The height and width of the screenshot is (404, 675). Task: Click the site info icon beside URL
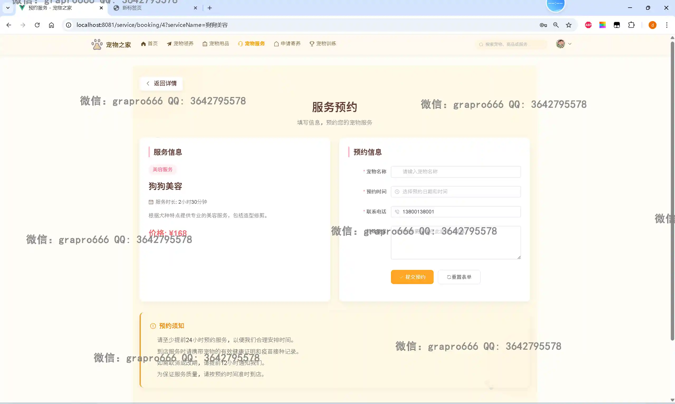point(69,25)
